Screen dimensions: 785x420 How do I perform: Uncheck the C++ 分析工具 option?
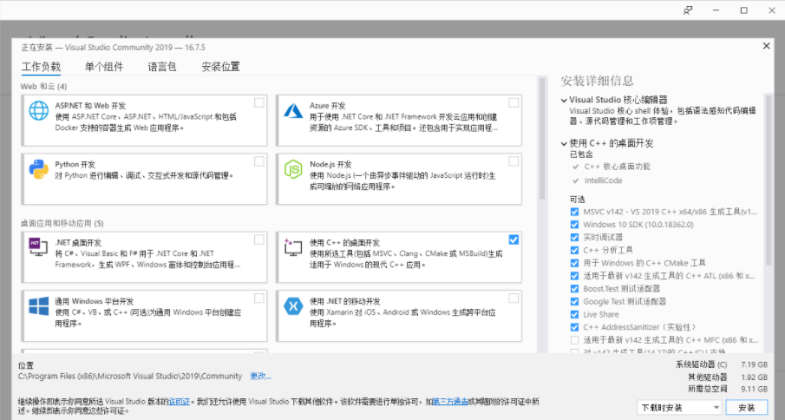click(x=574, y=250)
